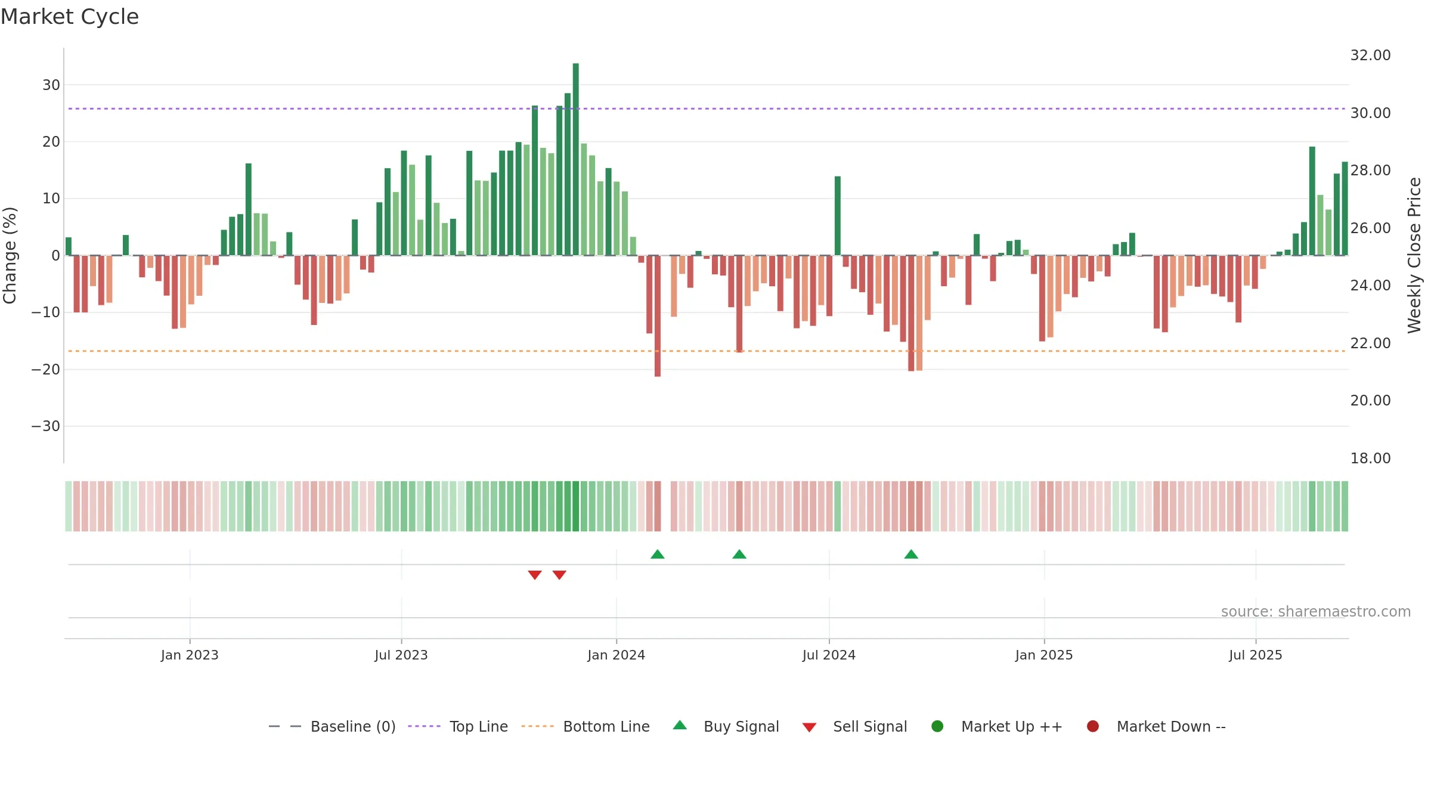
Task: Click the 24.00 price axis label
Action: click(x=1370, y=286)
